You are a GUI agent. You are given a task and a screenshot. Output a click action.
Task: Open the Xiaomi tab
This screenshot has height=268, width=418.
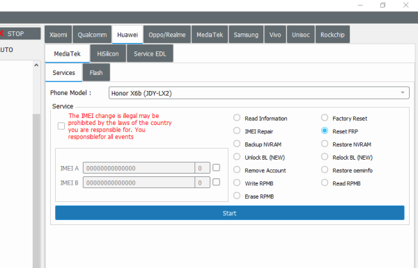tap(58, 35)
